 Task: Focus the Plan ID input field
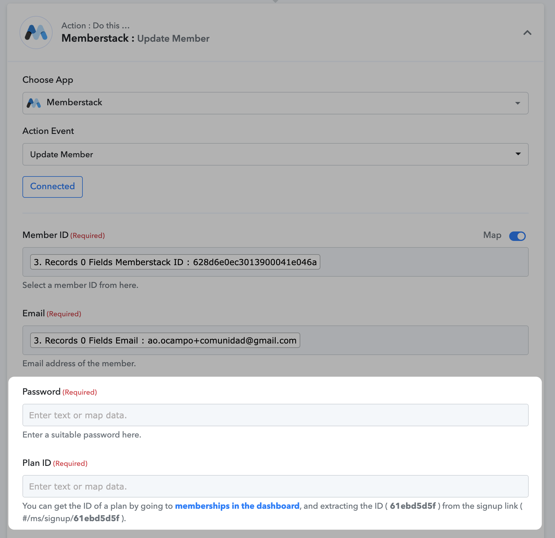point(275,486)
